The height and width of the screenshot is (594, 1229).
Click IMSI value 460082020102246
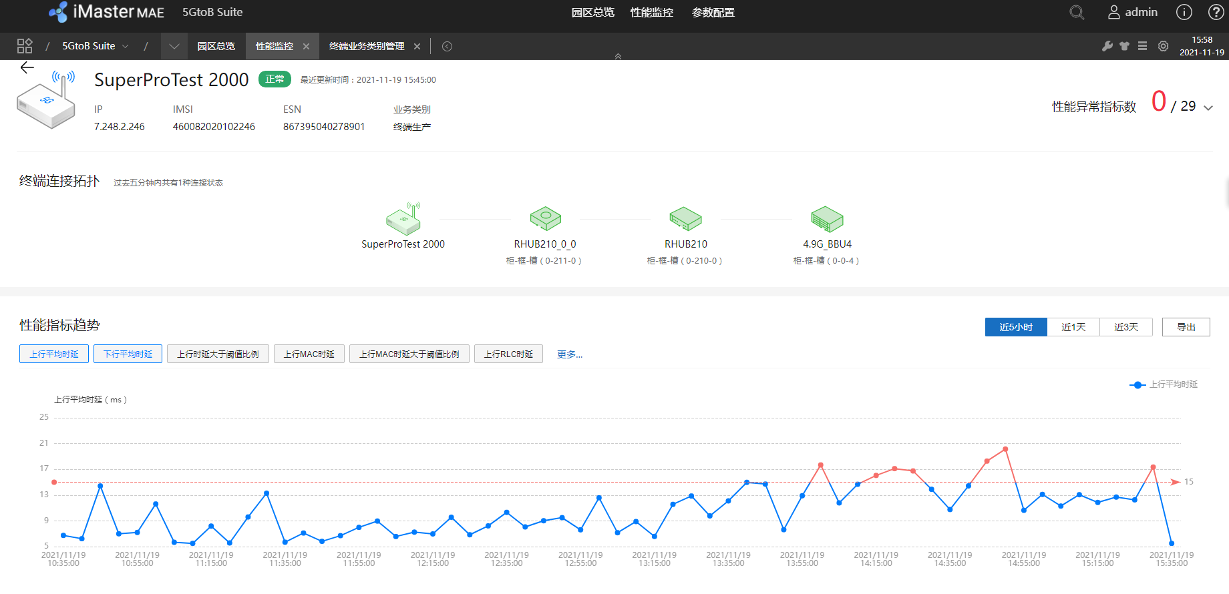click(x=214, y=127)
